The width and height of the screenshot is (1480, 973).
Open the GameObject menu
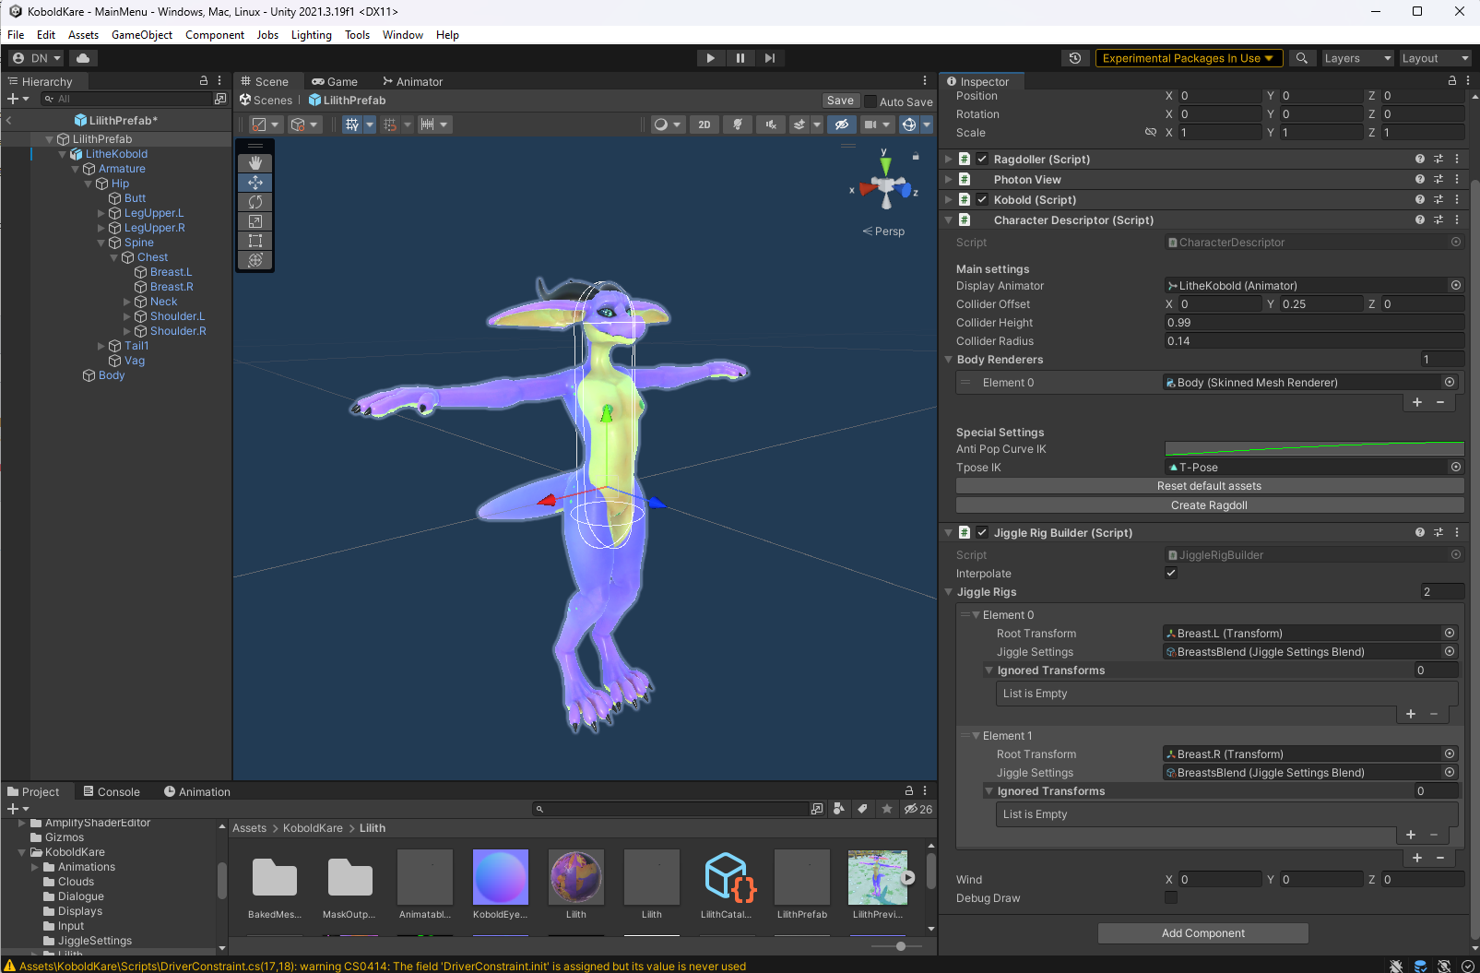142,35
